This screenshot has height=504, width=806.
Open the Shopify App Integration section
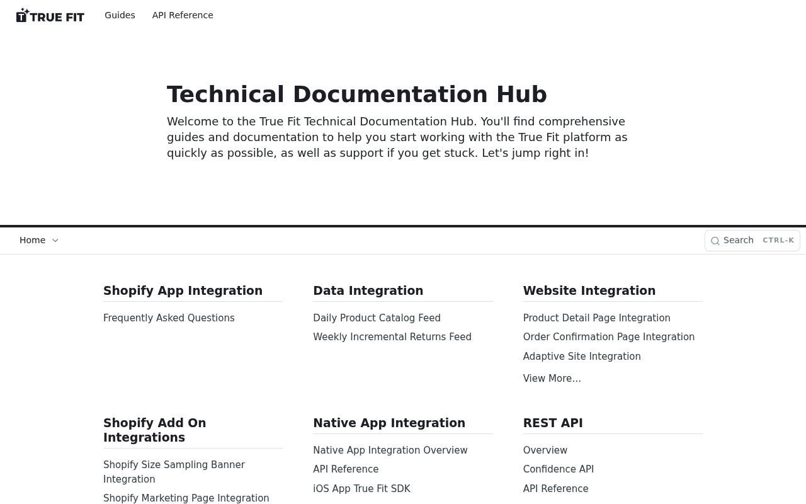183,290
